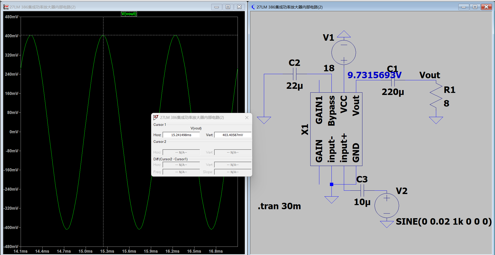Select the C2 capacitor symbol
This screenshot has height=255, width=495.
coord(295,74)
